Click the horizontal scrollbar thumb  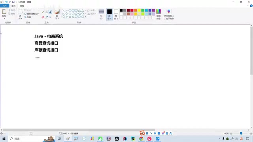(x=79, y=130)
